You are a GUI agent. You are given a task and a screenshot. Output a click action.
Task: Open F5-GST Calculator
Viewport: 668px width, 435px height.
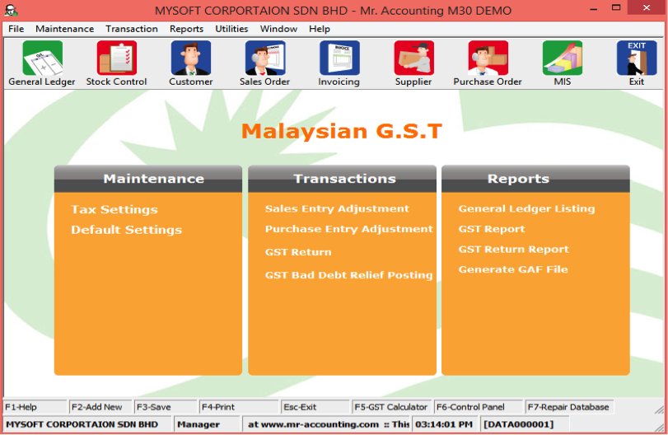pos(391,407)
